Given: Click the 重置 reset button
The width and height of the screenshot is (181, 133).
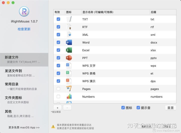Looking at the screenshot, I should pyautogui.click(x=171, y=108).
